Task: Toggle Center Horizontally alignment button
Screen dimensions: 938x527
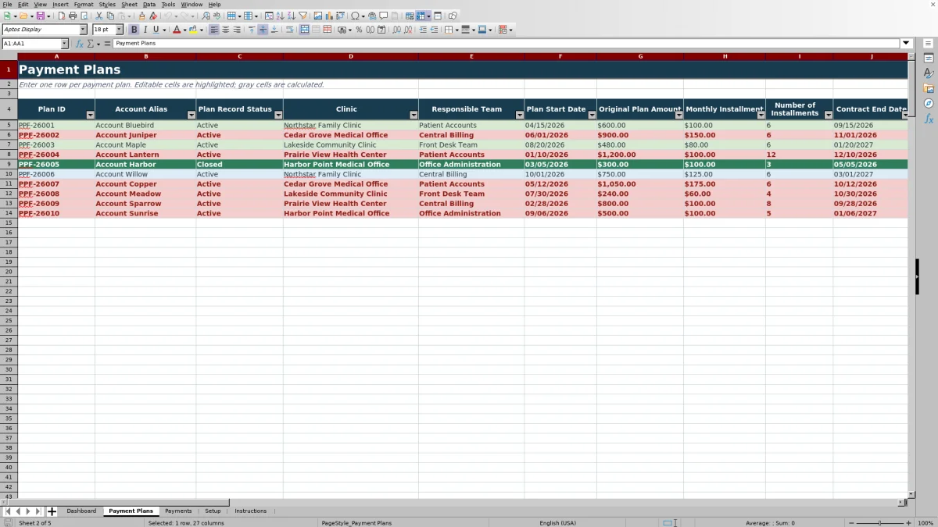Action: 226,30
